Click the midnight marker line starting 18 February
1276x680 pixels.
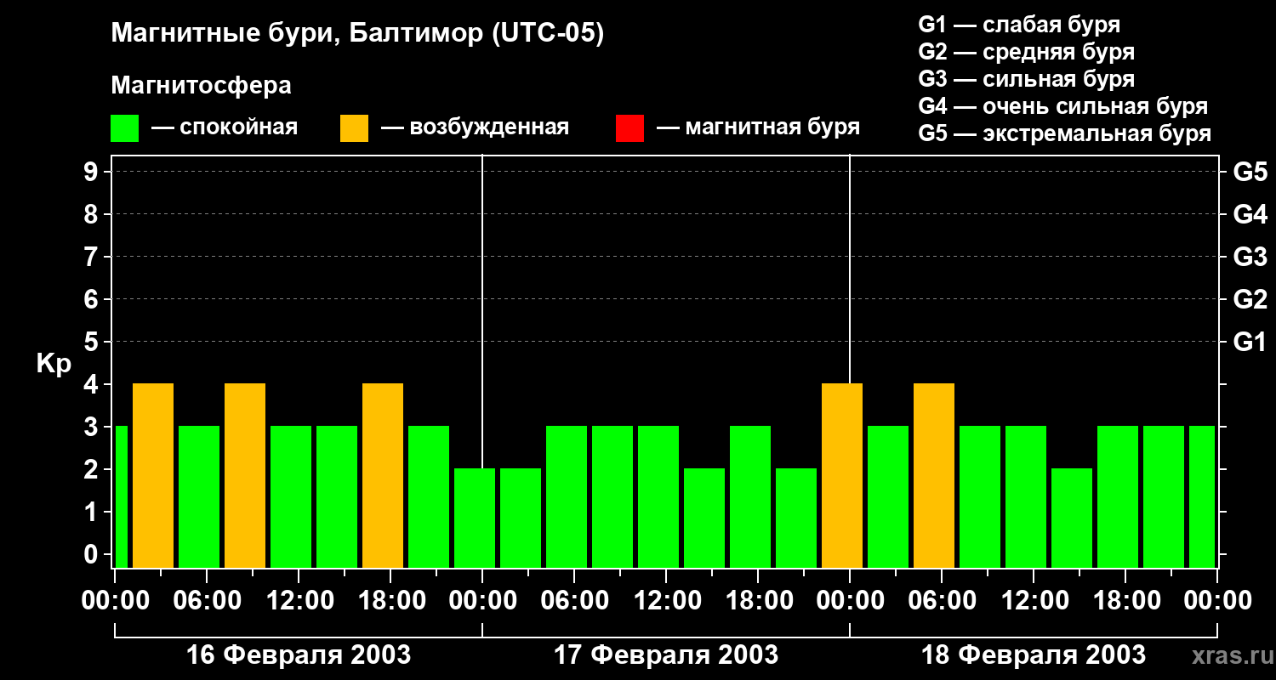850,269
